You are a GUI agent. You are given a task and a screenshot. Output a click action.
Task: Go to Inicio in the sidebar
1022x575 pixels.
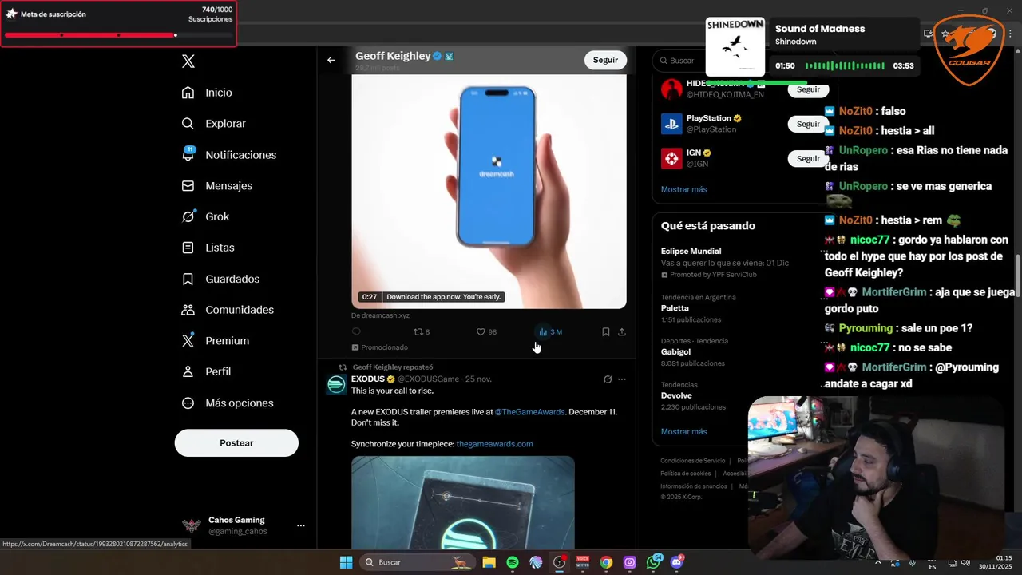pos(207,93)
